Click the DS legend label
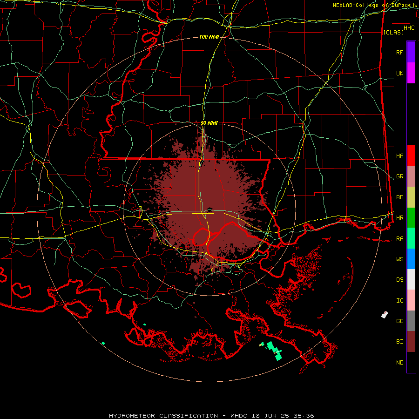Screen dimensions: 419x419 coord(400,280)
